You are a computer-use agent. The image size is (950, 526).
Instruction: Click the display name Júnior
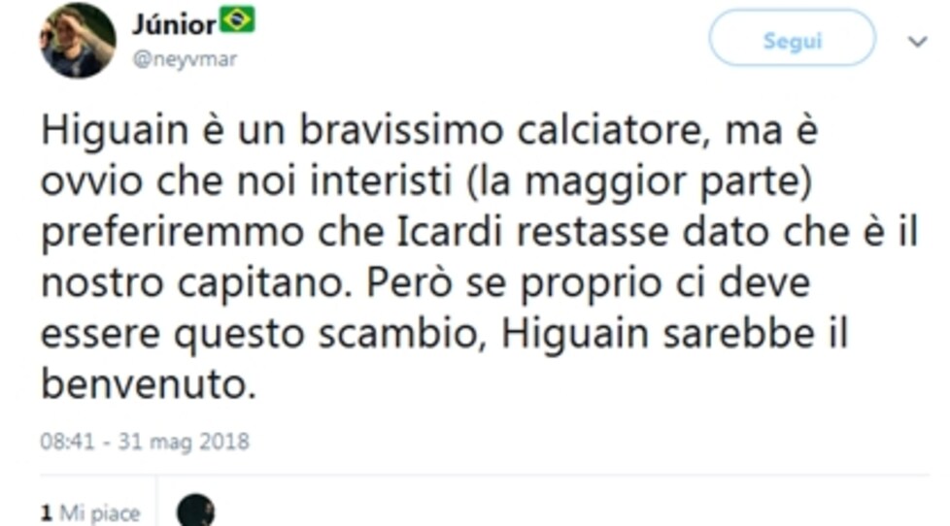pos(174,24)
